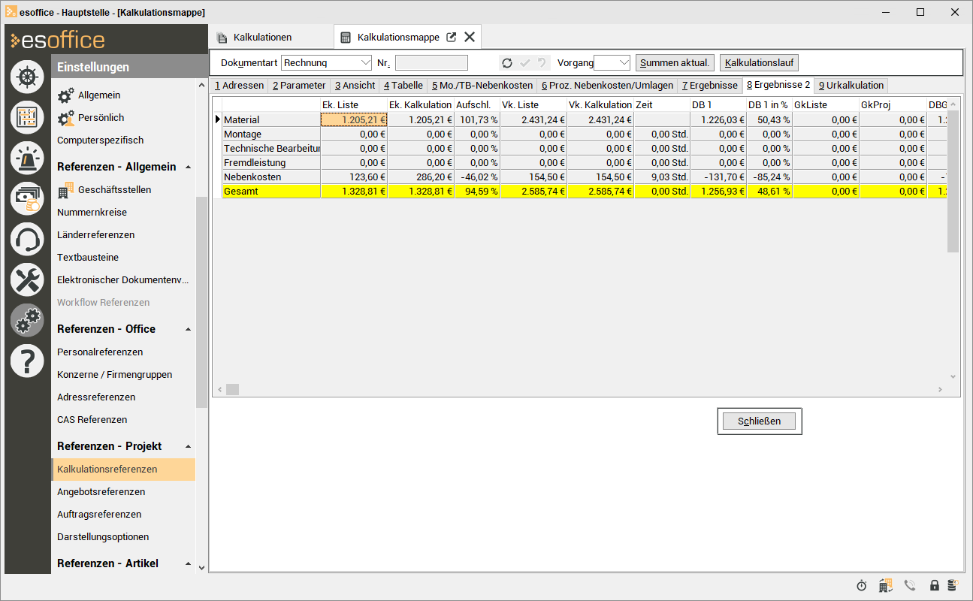This screenshot has width=973, height=601.
Task: Open the wrench and screwdriver tools module
Action: (27, 279)
